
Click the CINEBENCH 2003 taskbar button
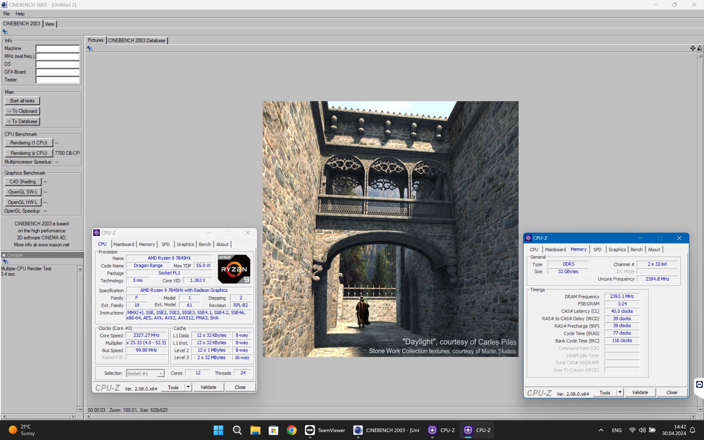click(x=386, y=430)
